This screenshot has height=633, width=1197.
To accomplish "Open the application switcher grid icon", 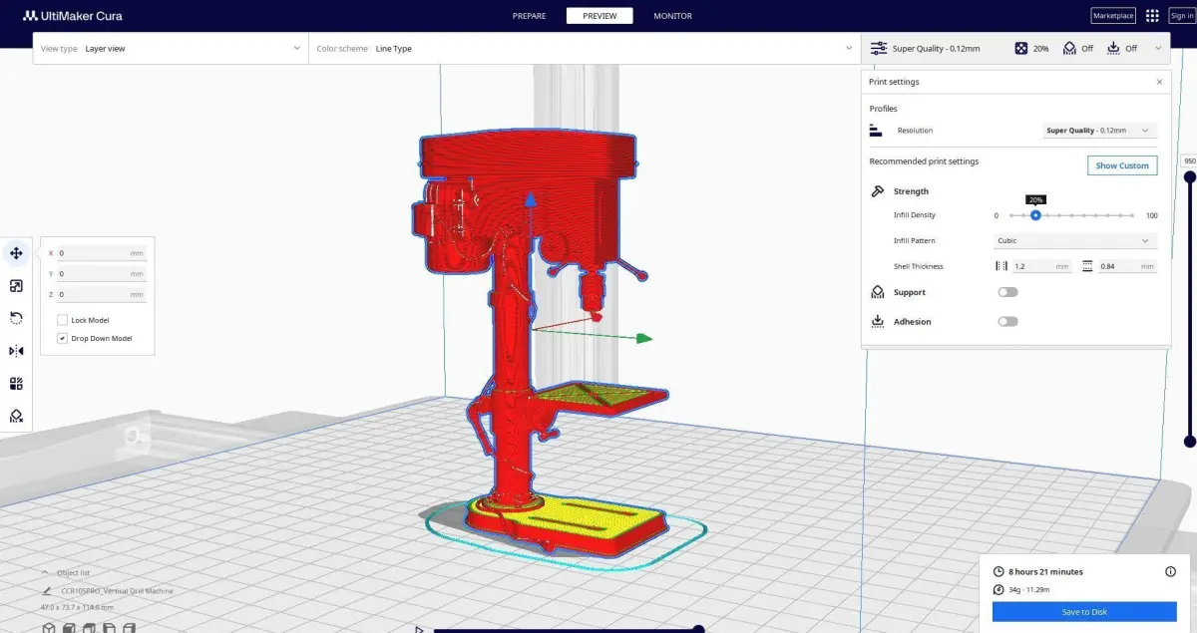I will 1152,16.
